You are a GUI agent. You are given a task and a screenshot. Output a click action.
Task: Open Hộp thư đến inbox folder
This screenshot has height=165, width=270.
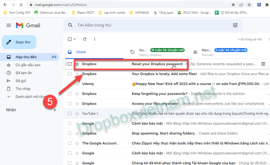click(x=30, y=57)
